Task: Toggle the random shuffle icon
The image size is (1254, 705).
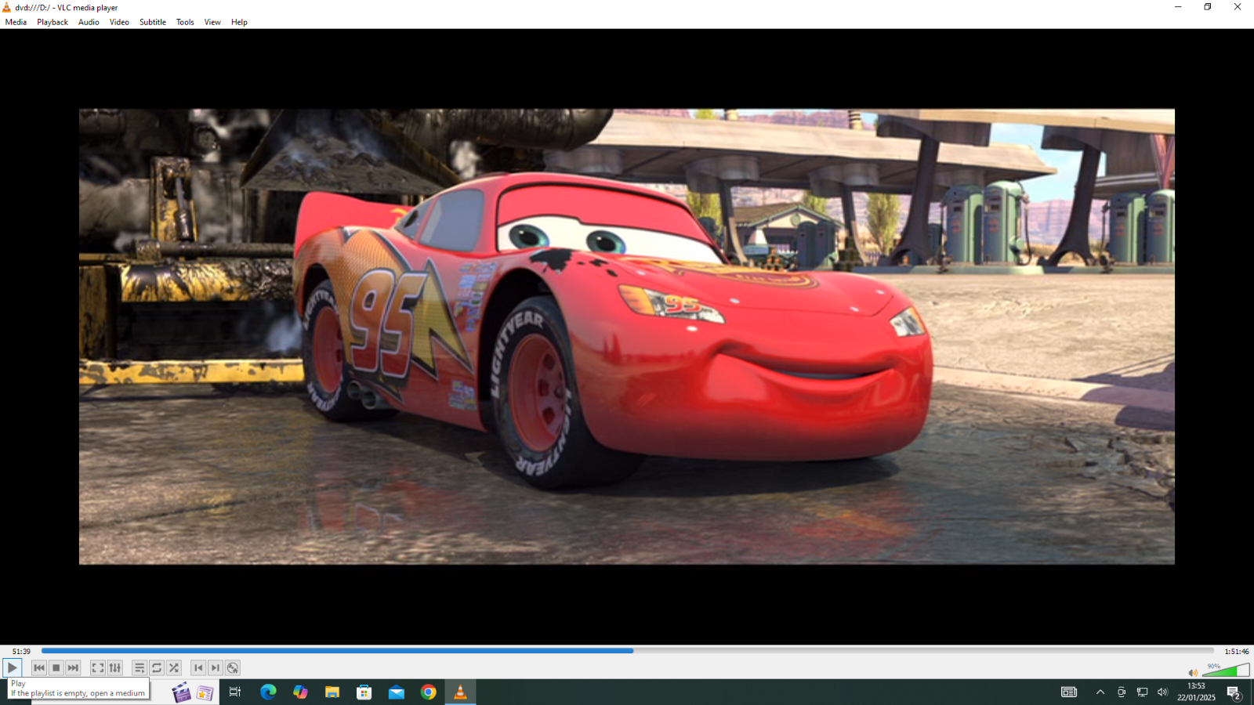Action: point(174,668)
